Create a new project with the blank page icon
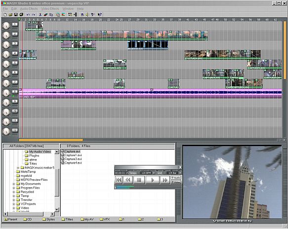The height and width of the screenshot is (229, 288). coord(5,15)
